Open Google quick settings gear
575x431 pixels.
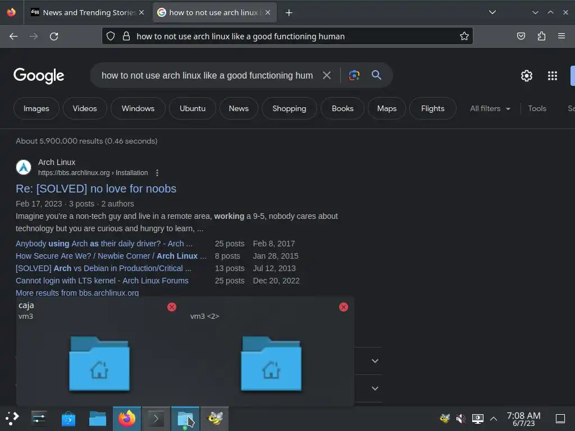point(527,76)
